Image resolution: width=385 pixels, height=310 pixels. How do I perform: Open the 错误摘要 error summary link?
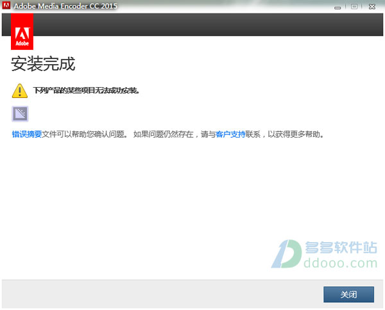coord(27,135)
